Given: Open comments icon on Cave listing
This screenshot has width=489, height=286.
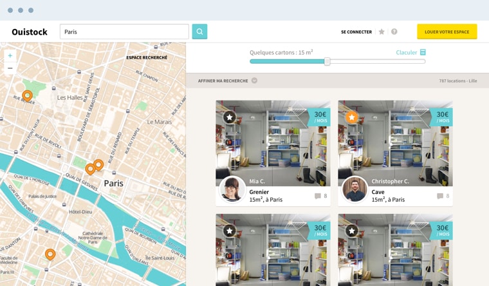Looking at the screenshot, I should click(x=439, y=196).
